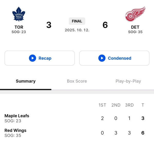Click the Detroit Red Wings logo
The height and width of the screenshot is (142, 154).
click(x=135, y=14)
